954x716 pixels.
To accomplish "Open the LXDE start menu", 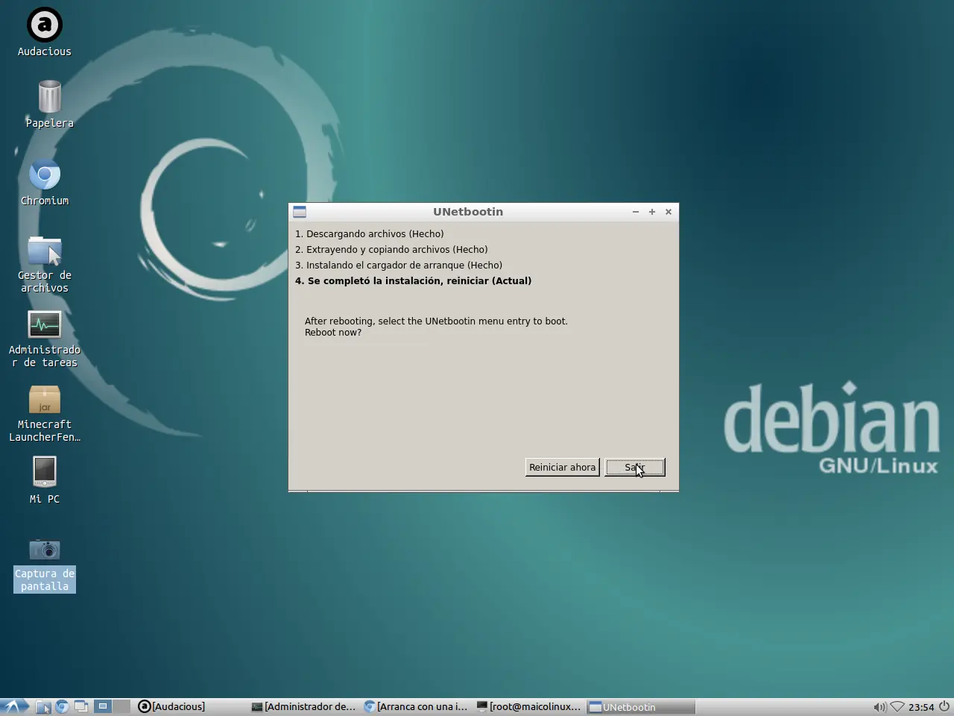I will (x=15, y=706).
